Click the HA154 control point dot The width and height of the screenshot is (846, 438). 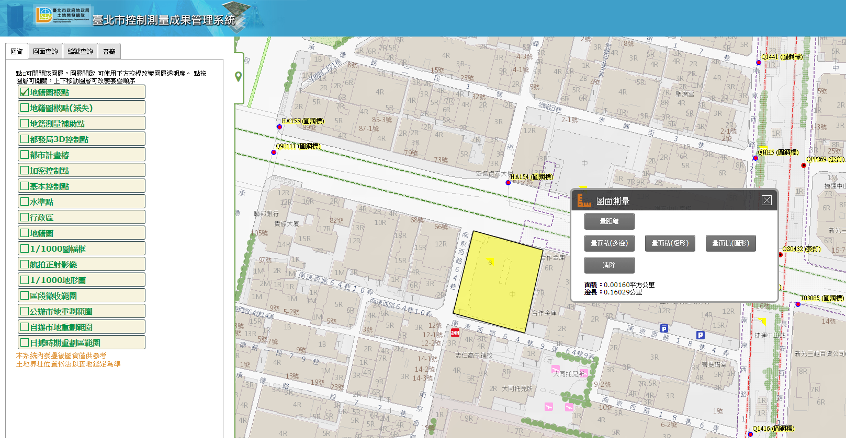tap(508, 183)
